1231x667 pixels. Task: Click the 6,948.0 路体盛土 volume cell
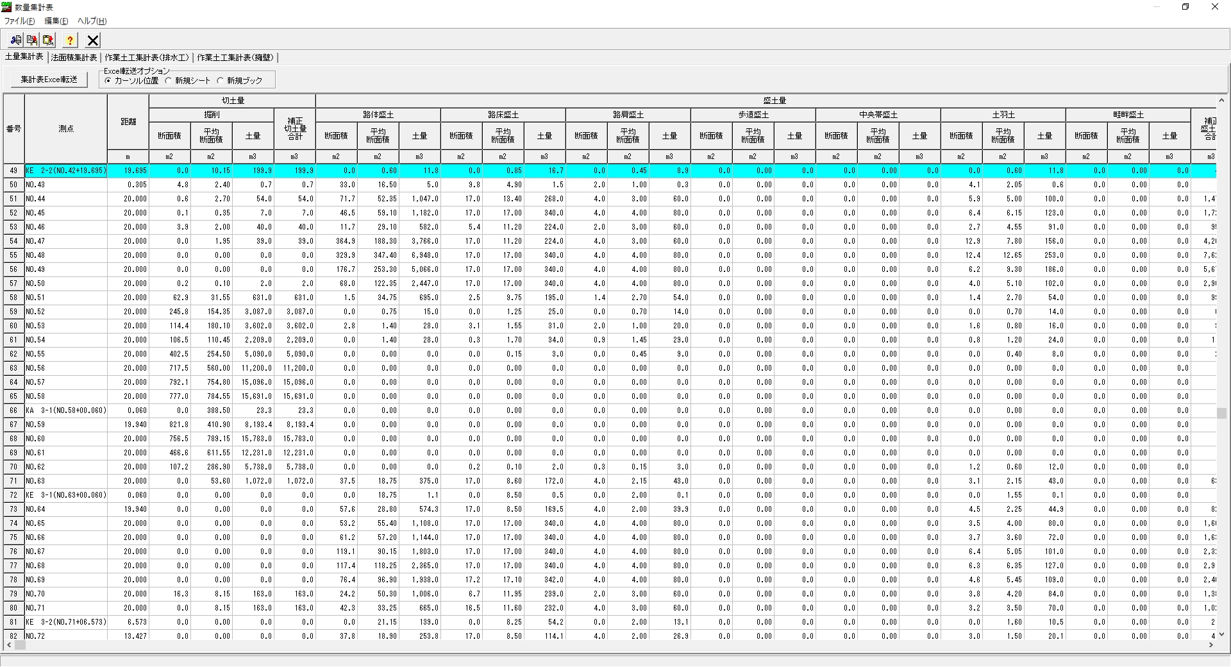tap(420, 255)
